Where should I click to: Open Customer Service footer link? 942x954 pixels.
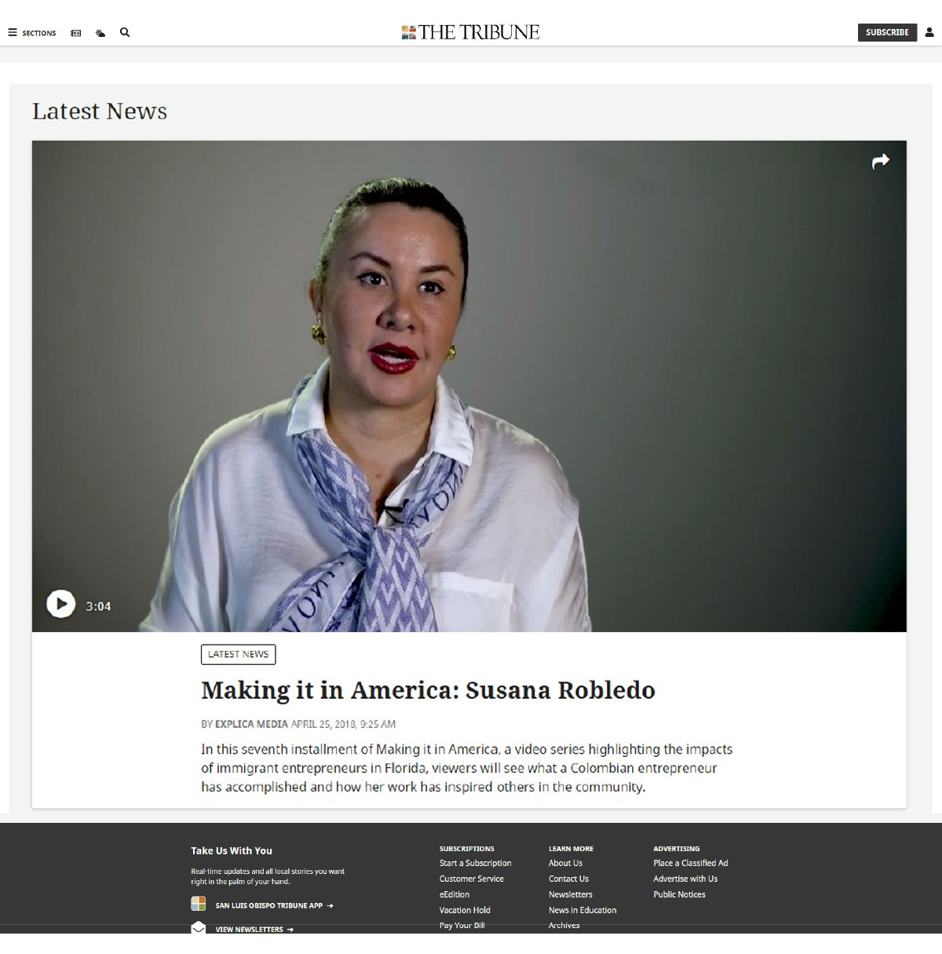(472, 879)
